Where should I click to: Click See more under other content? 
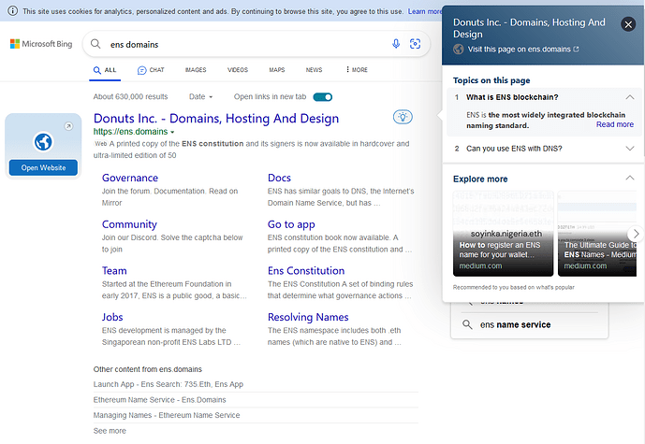point(110,431)
